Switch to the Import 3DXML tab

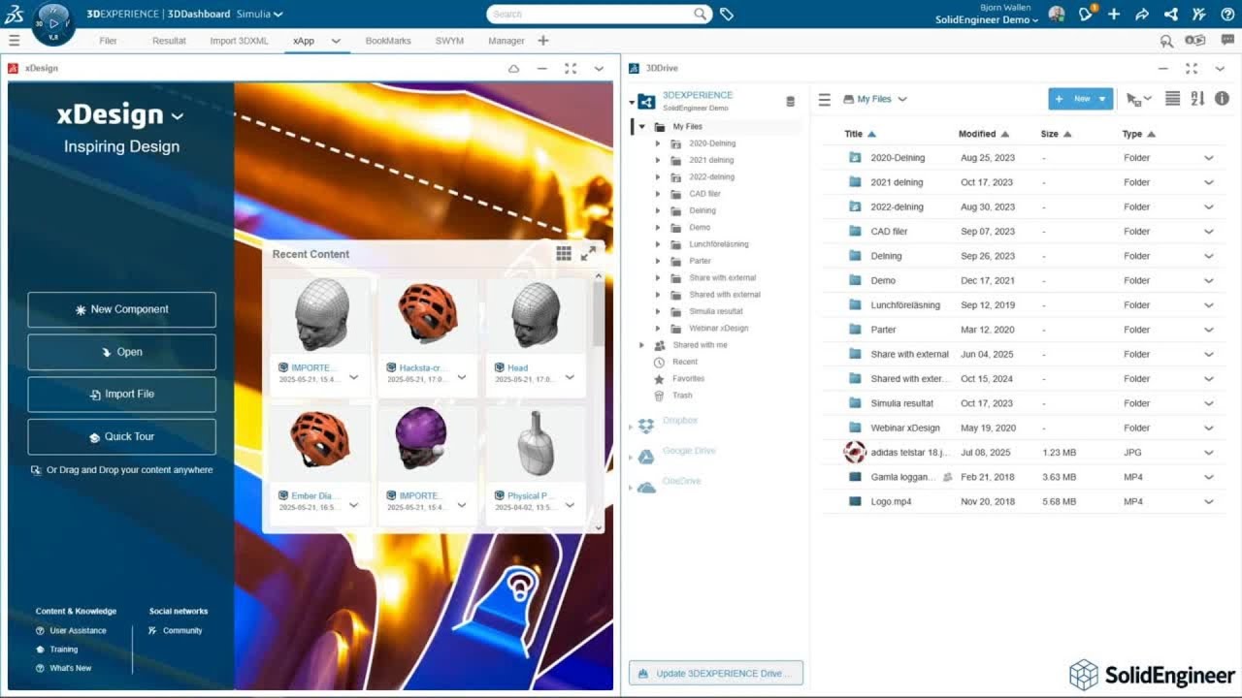pyautogui.click(x=239, y=41)
